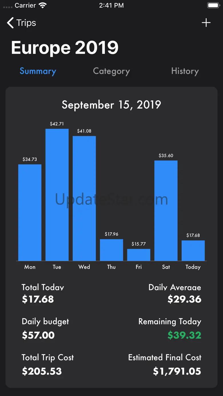Tap the back chevron beside Trips
223x396 pixels.
pyautogui.click(x=10, y=23)
